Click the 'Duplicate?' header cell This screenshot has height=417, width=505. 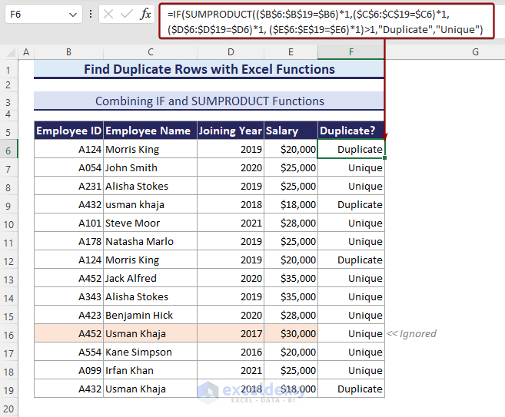coord(351,131)
